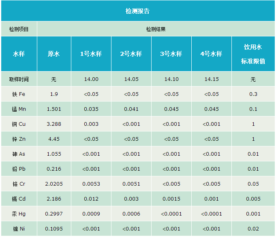Select the 检测项目 header cell
Viewport: 276px width, 237px height.
tap(19, 29)
